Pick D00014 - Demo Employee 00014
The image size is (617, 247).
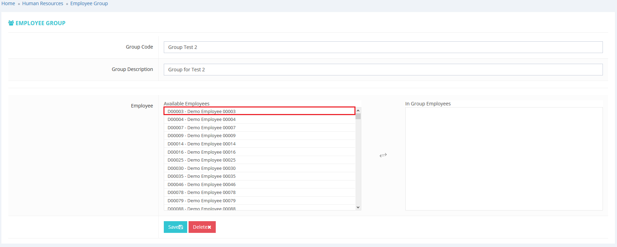point(202,144)
